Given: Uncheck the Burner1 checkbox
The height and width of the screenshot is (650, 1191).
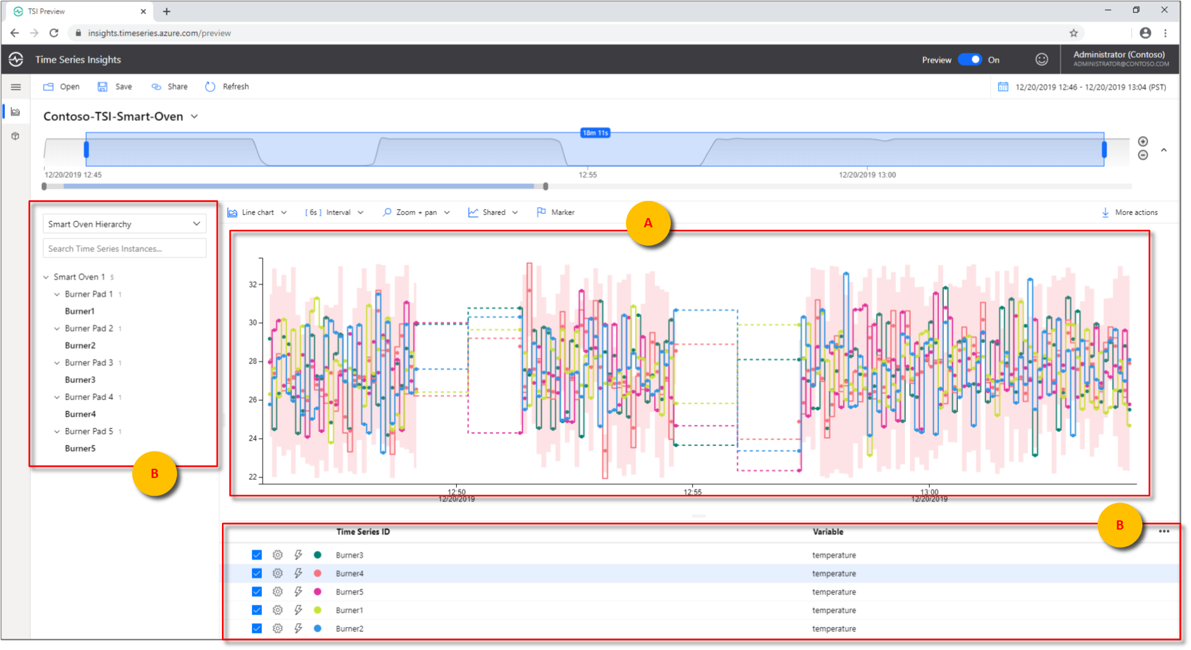Looking at the screenshot, I should pos(256,610).
